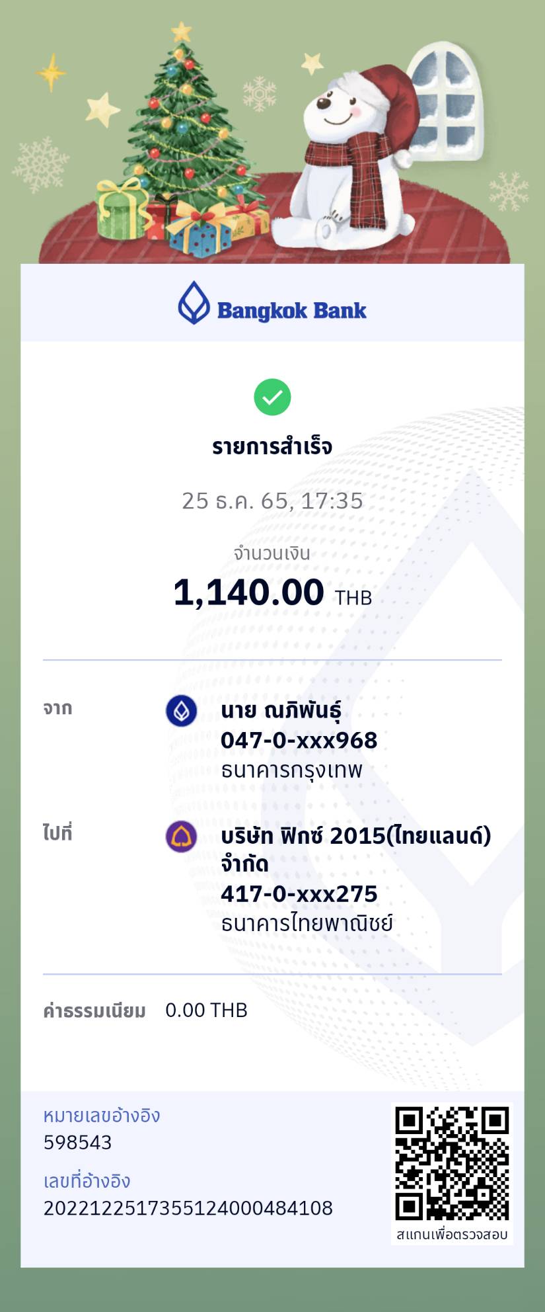
Task: Click the 0.00 THB fee value
Action: pos(206,1010)
